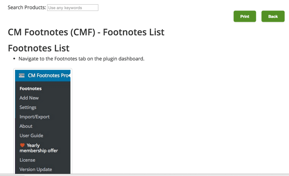The height and width of the screenshot is (176, 289).
Task: Choose Add New in the plugin sidebar
Action: (29, 98)
